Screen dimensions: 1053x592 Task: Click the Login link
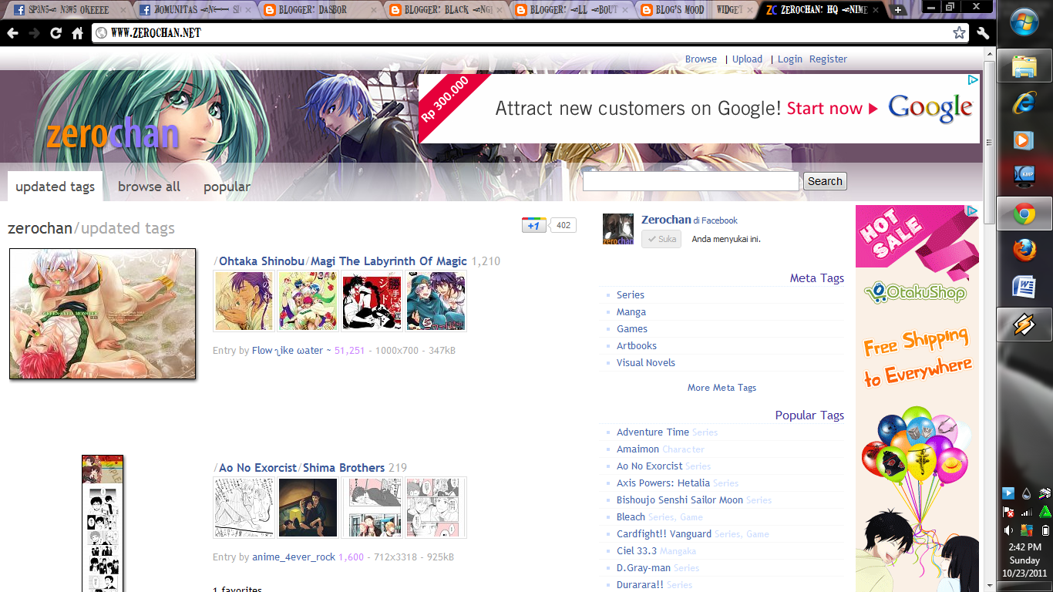tap(789, 59)
